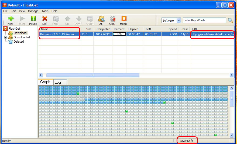Image resolution: width=237 pixels, height=144 pixels.
Task: Sort by the Name column header
Action: point(59,29)
